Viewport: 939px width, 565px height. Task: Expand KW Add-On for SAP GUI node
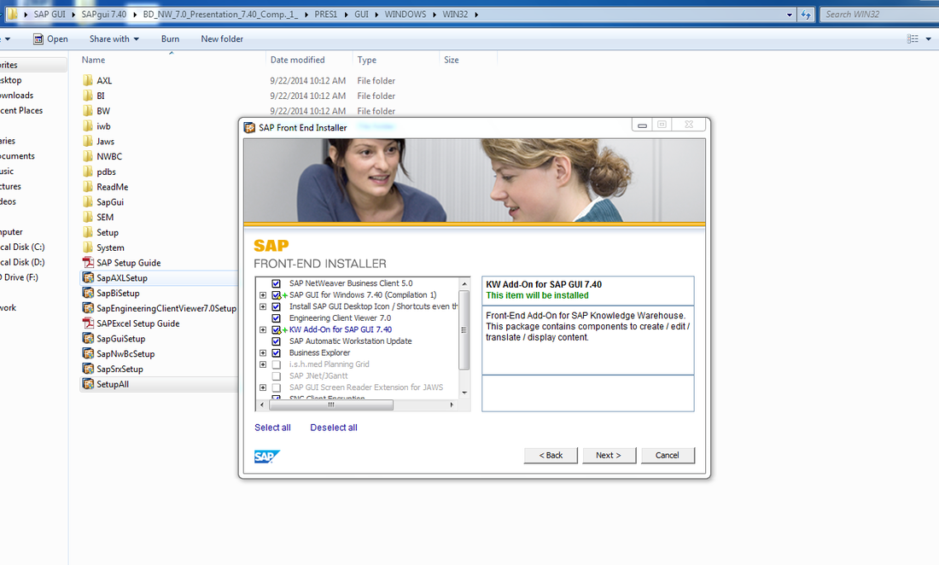[263, 329]
